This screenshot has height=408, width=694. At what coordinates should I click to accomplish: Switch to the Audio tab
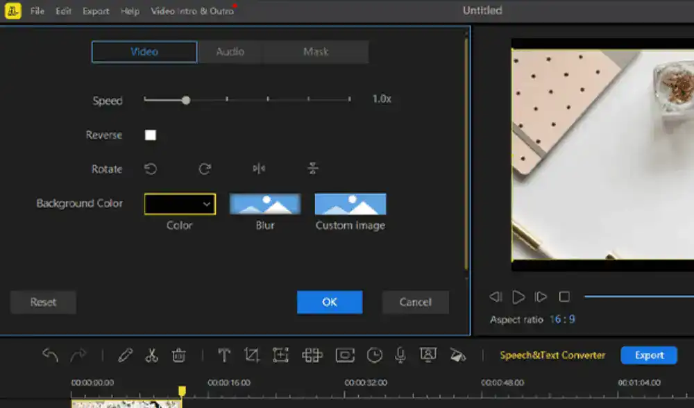[x=230, y=52]
